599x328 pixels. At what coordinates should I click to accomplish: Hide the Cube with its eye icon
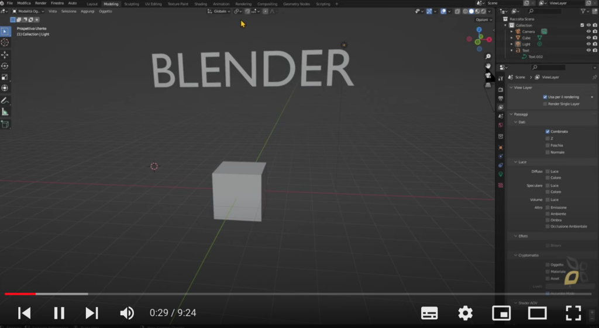click(x=588, y=38)
